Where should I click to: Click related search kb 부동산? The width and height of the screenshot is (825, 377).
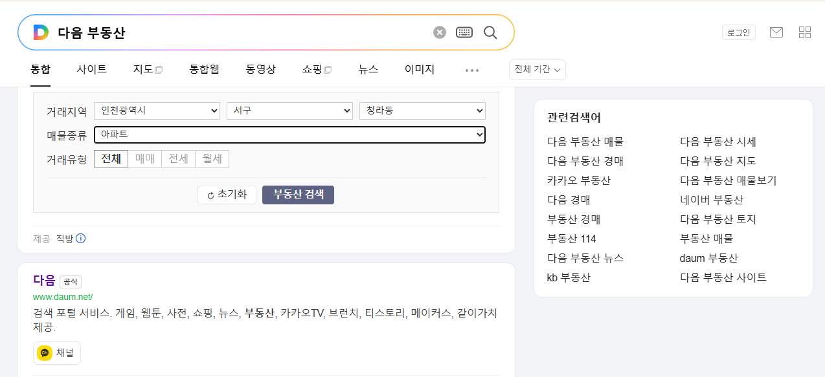tap(569, 277)
